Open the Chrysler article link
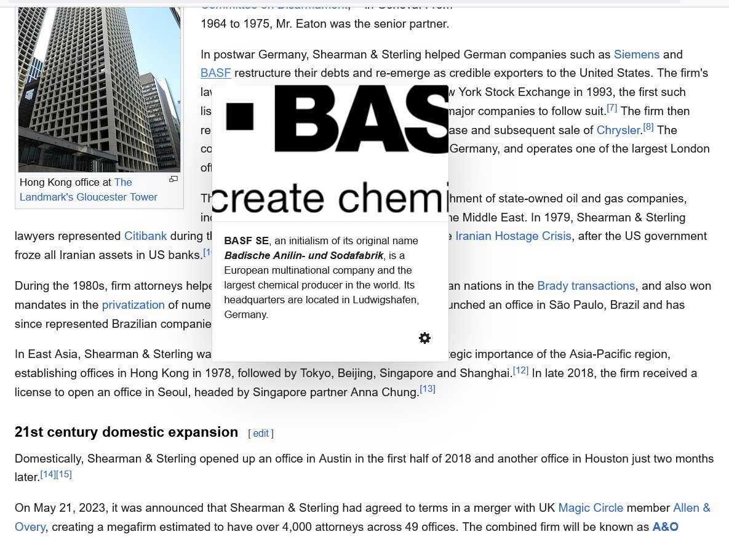The image size is (729, 537). 618,130
